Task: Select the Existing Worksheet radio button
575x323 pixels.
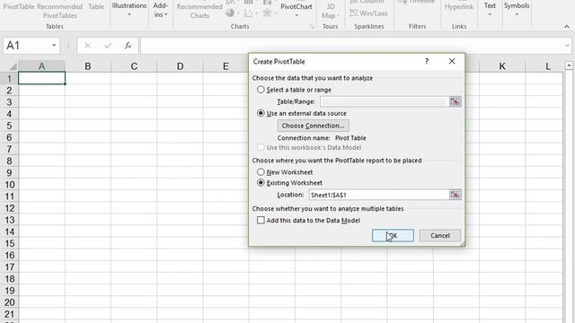Action: click(261, 182)
